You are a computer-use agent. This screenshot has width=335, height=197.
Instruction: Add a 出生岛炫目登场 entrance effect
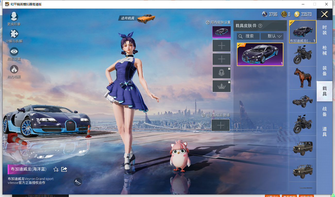[x=221, y=125]
